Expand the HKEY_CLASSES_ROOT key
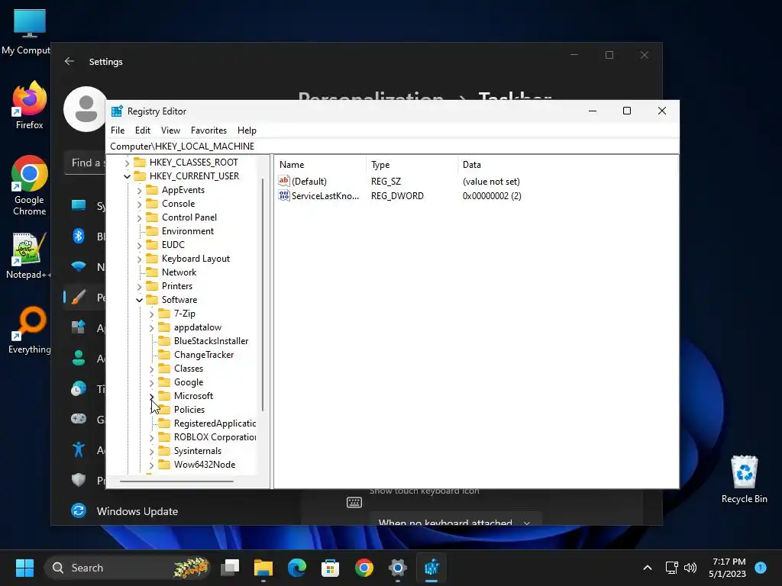The width and height of the screenshot is (782, 586). 128,163
